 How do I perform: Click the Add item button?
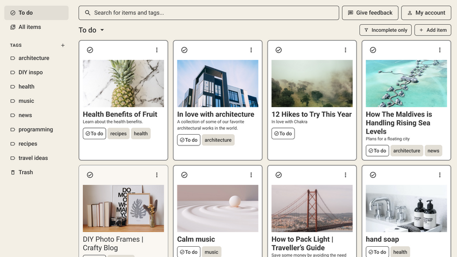click(x=433, y=30)
